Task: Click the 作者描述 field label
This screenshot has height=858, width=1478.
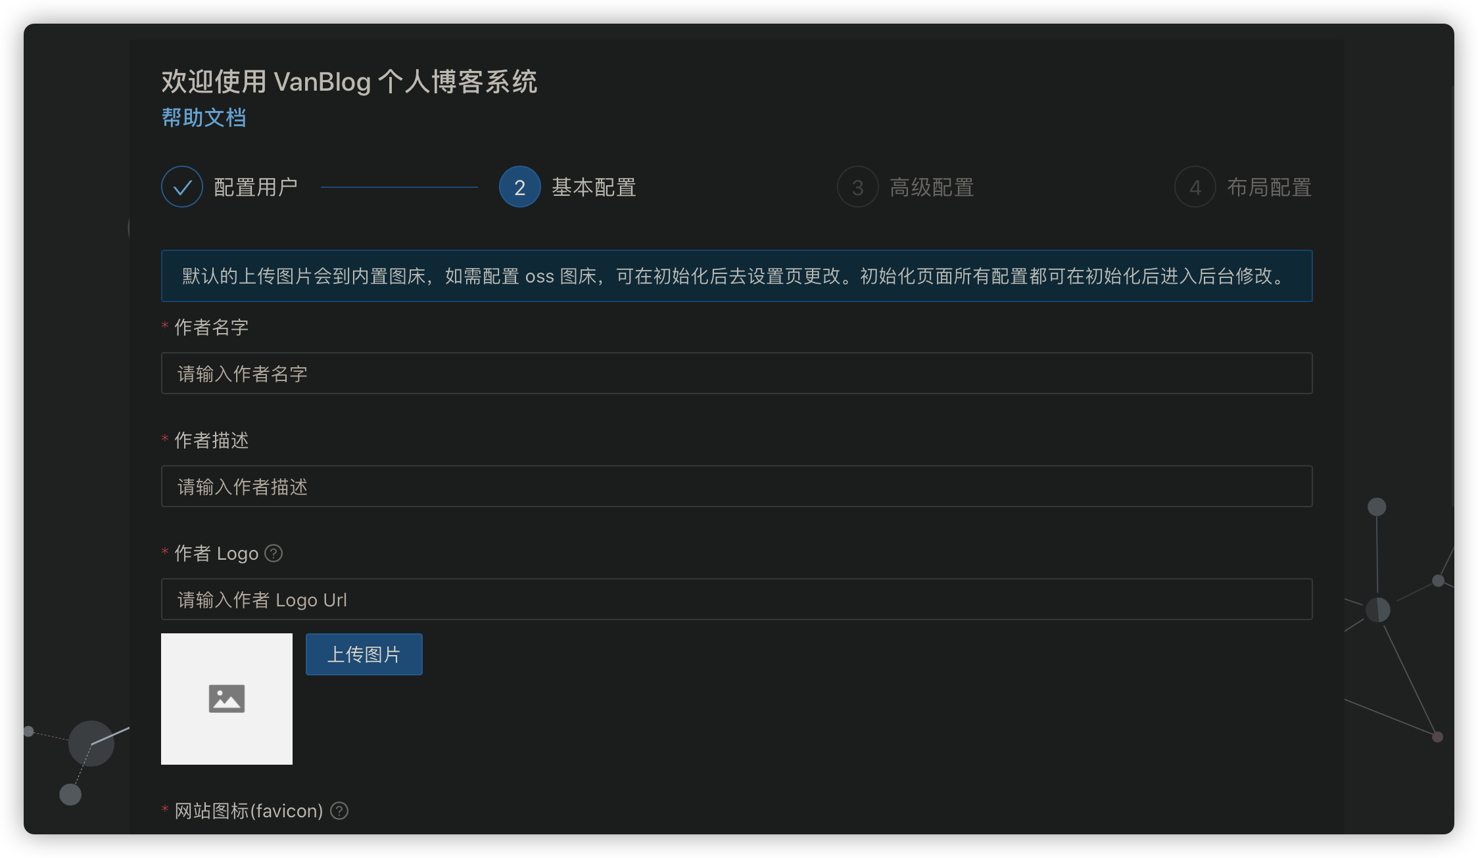Action: pos(211,440)
